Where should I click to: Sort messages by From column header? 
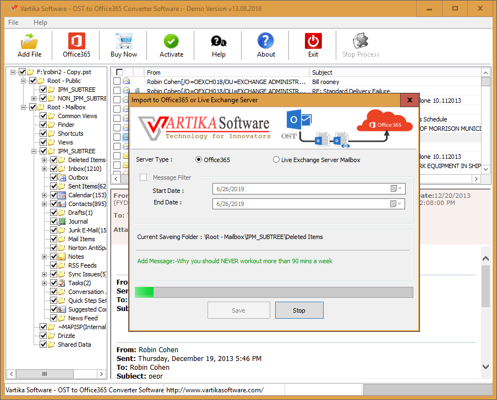tap(227, 73)
